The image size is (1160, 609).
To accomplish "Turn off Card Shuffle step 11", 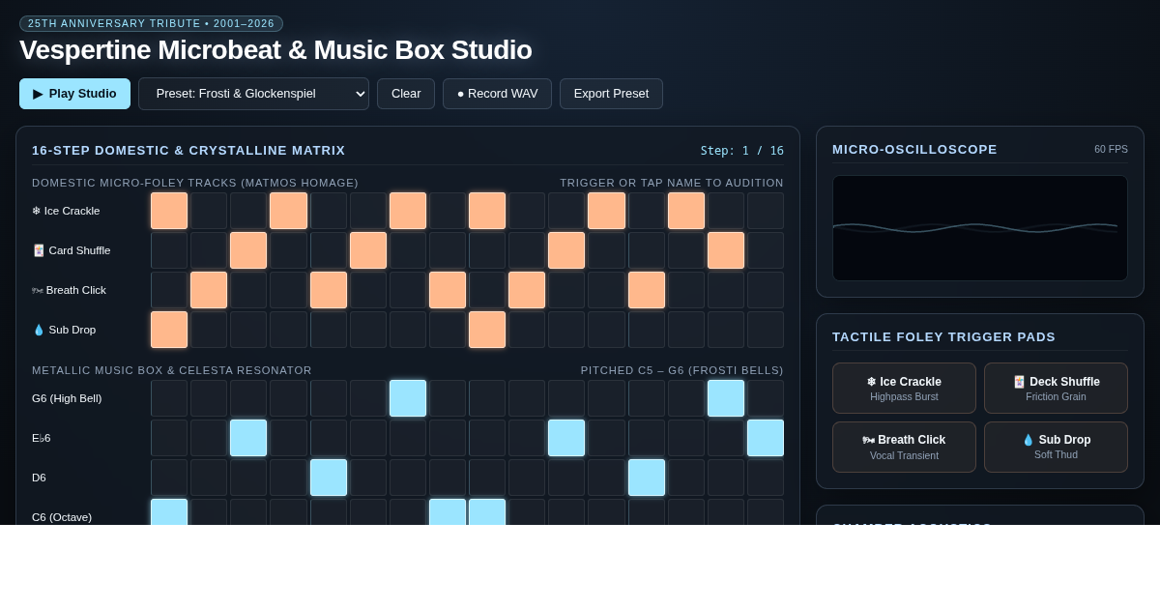I will point(566,250).
